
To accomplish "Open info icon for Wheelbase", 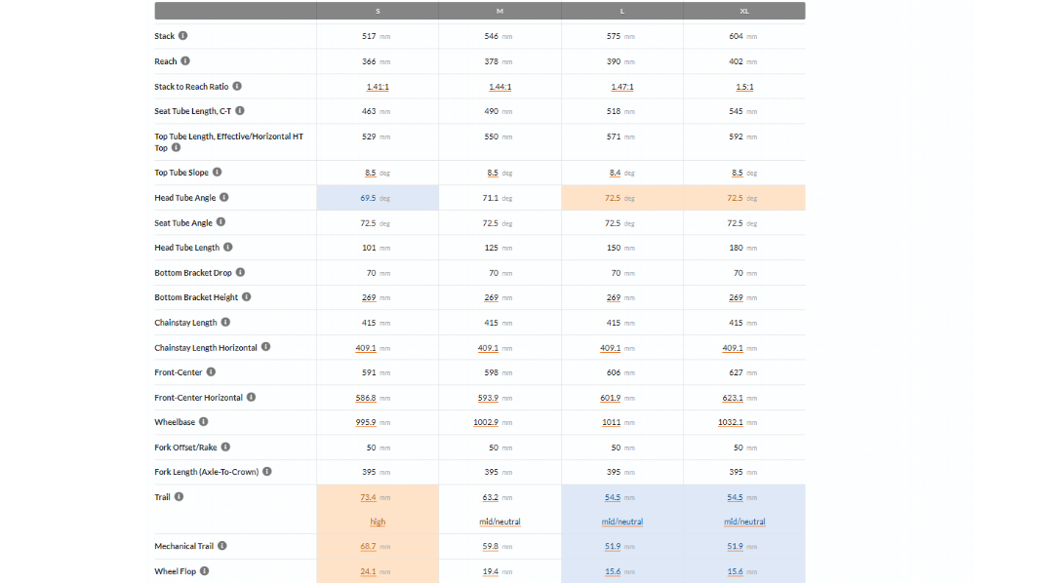I will coord(204,422).
